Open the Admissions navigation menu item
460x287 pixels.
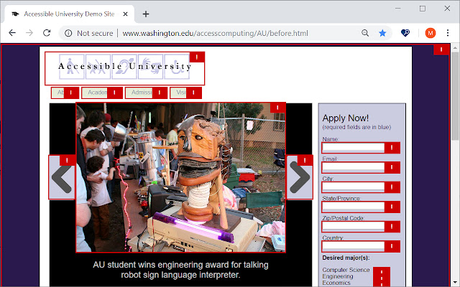click(146, 93)
